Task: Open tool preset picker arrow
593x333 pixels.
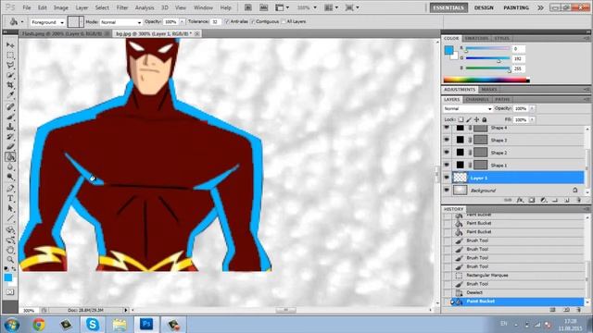Action: click(22, 22)
